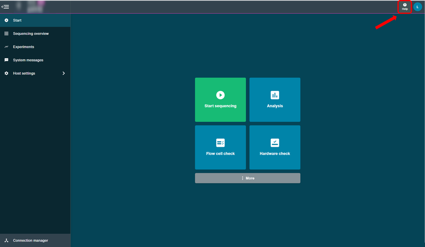425x247 pixels.
Task: Select Start in the sidebar menu
Action: [x=35, y=20]
